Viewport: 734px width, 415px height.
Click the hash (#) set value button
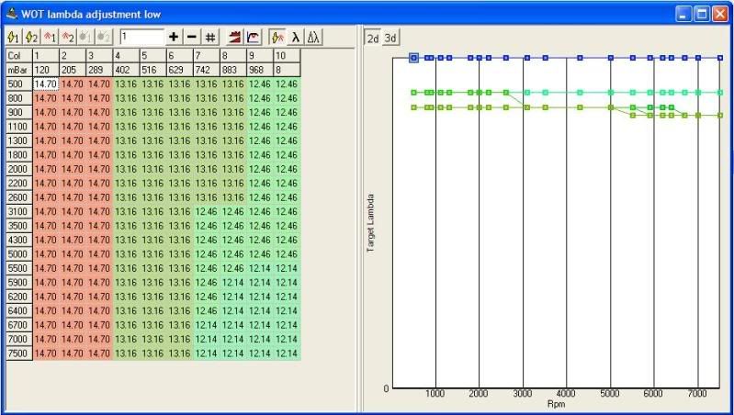coord(210,37)
